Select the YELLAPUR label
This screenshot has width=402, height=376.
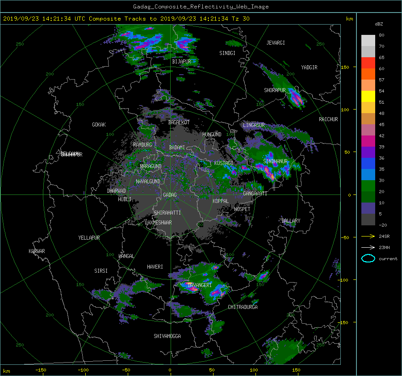pyautogui.click(x=89, y=238)
